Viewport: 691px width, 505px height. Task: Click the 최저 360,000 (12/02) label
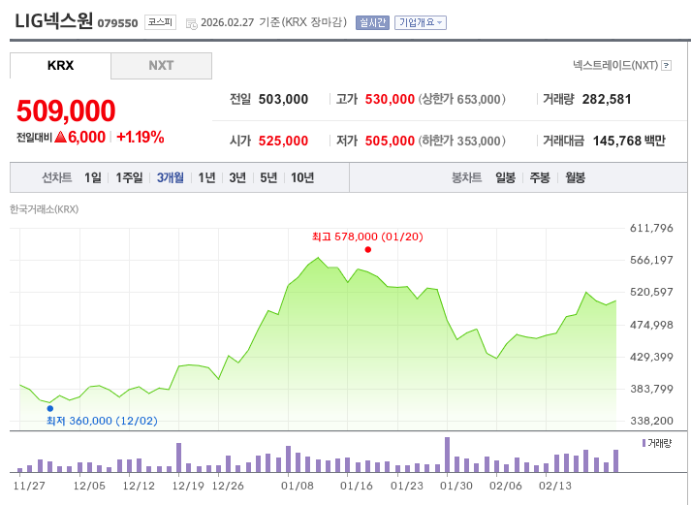point(102,421)
